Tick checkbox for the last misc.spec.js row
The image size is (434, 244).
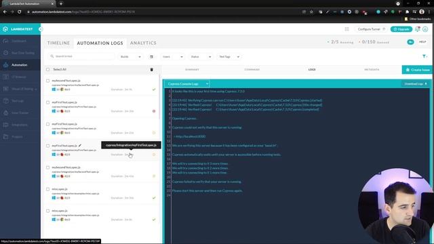coord(48,211)
